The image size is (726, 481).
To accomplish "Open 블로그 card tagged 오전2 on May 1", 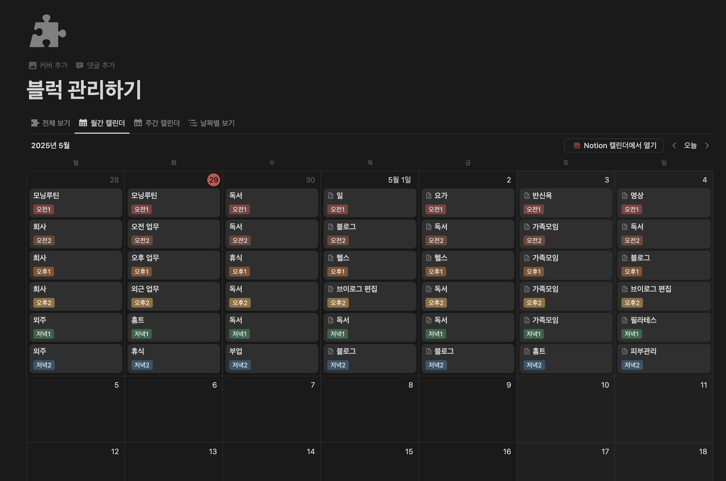I will pos(370,234).
